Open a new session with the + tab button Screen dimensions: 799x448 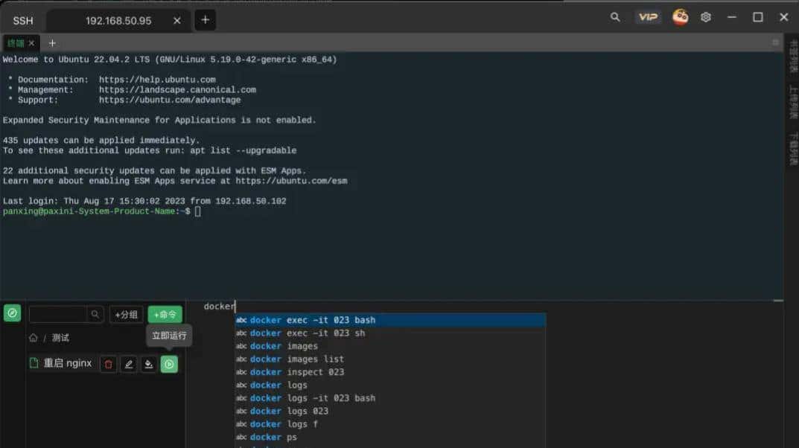206,20
